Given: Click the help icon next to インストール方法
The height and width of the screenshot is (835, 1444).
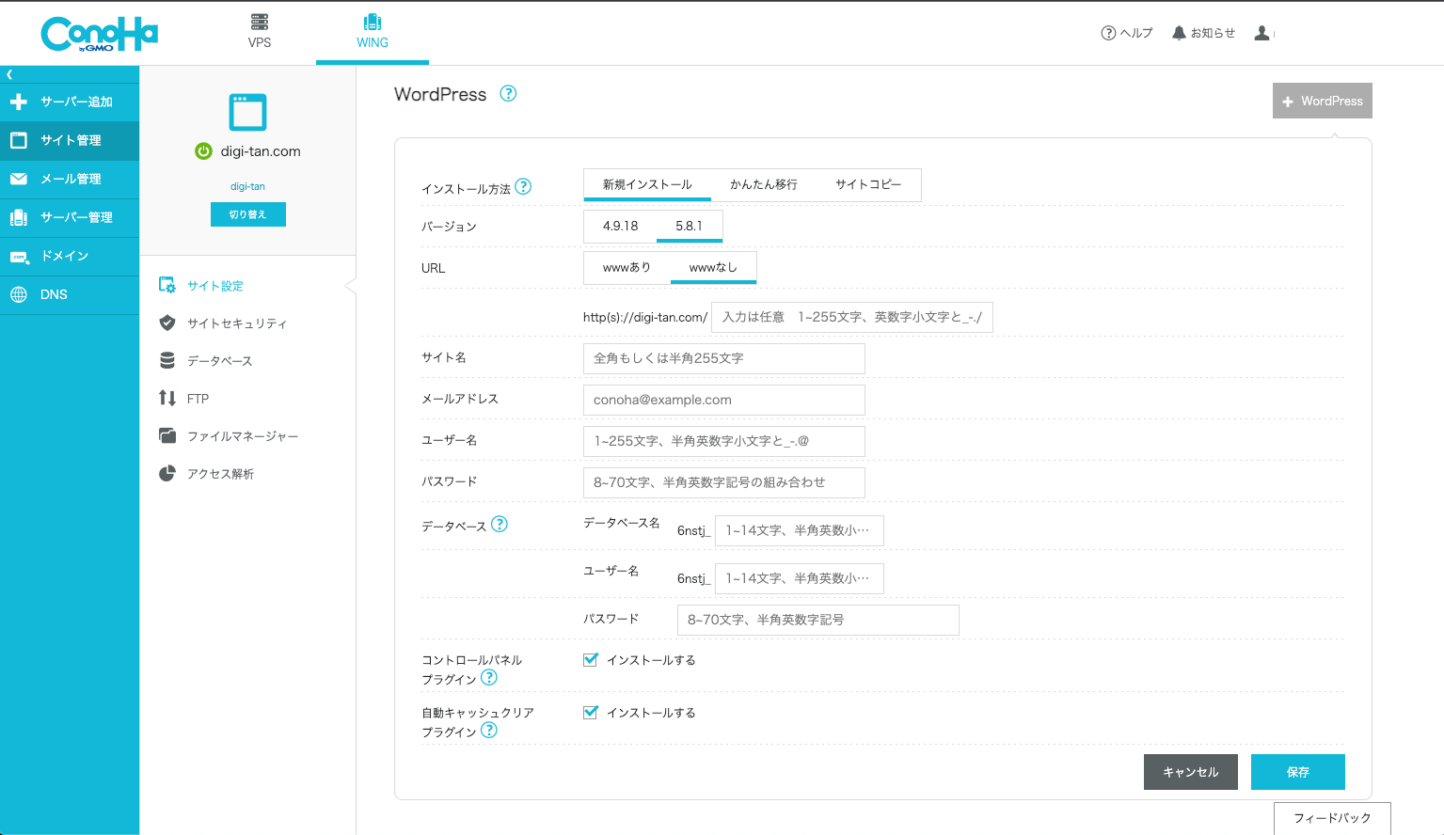Looking at the screenshot, I should 524,187.
